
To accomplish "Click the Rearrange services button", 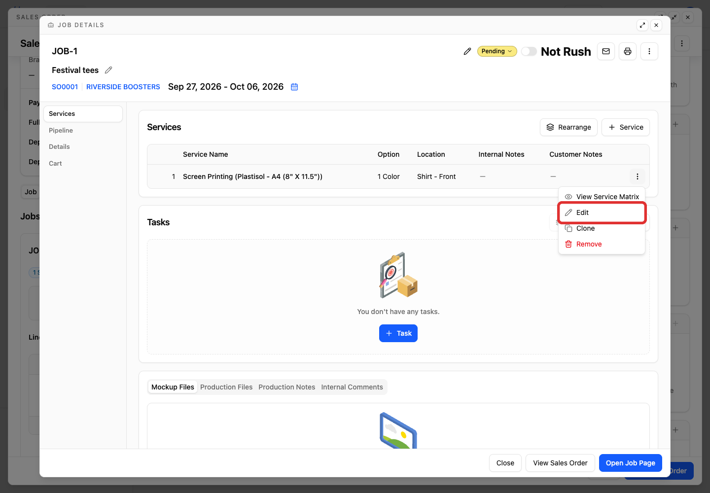I will 568,127.
